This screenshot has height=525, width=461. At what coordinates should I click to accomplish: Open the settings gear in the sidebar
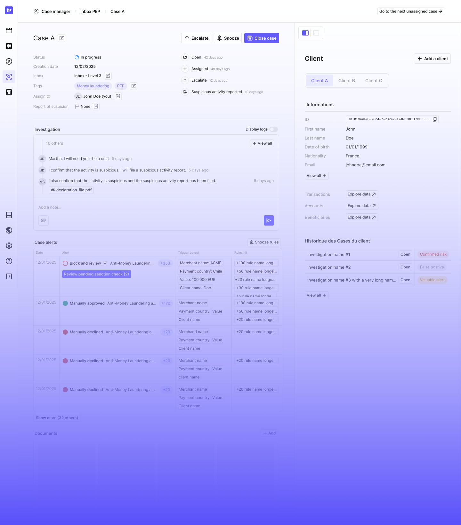point(9,246)
